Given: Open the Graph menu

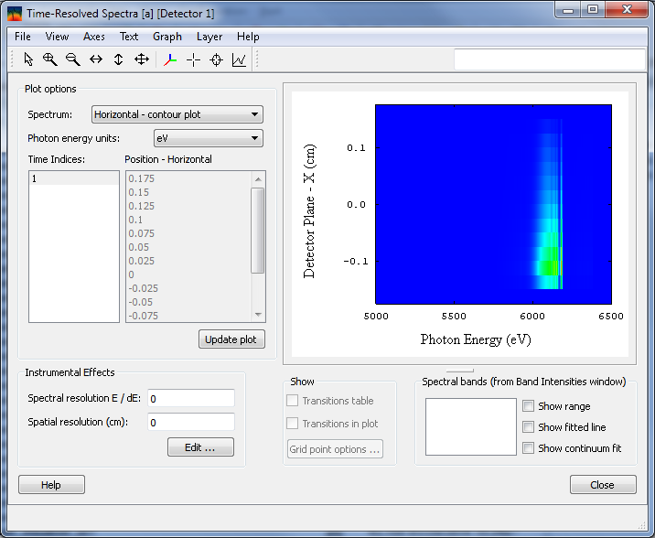Looking at the screenshot, I should (x=167, y=37).
